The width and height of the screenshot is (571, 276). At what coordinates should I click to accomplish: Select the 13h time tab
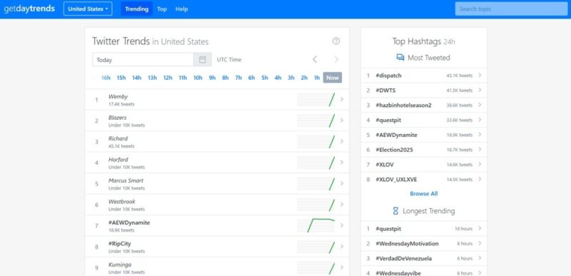(x=152, y=78)
